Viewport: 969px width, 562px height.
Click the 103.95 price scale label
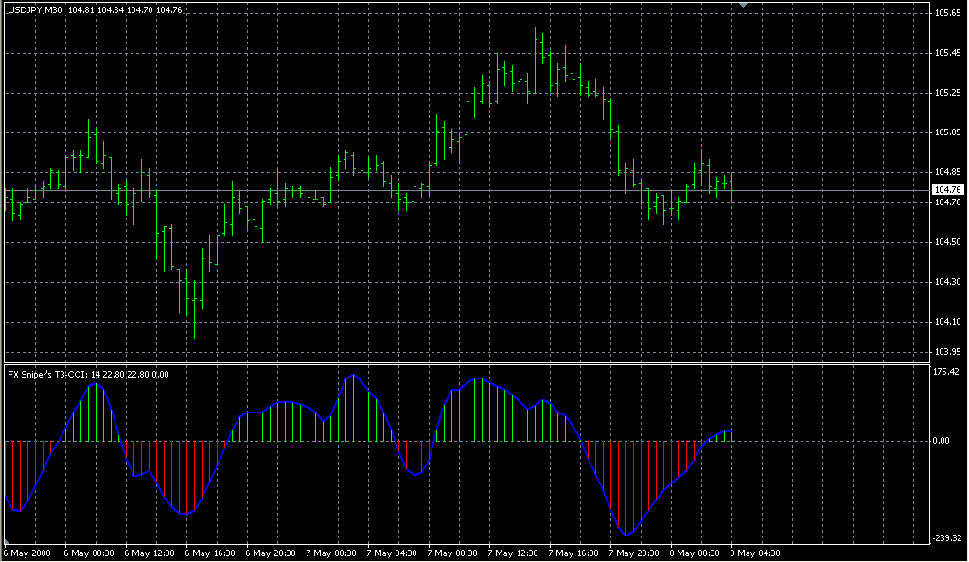(947, 353)
